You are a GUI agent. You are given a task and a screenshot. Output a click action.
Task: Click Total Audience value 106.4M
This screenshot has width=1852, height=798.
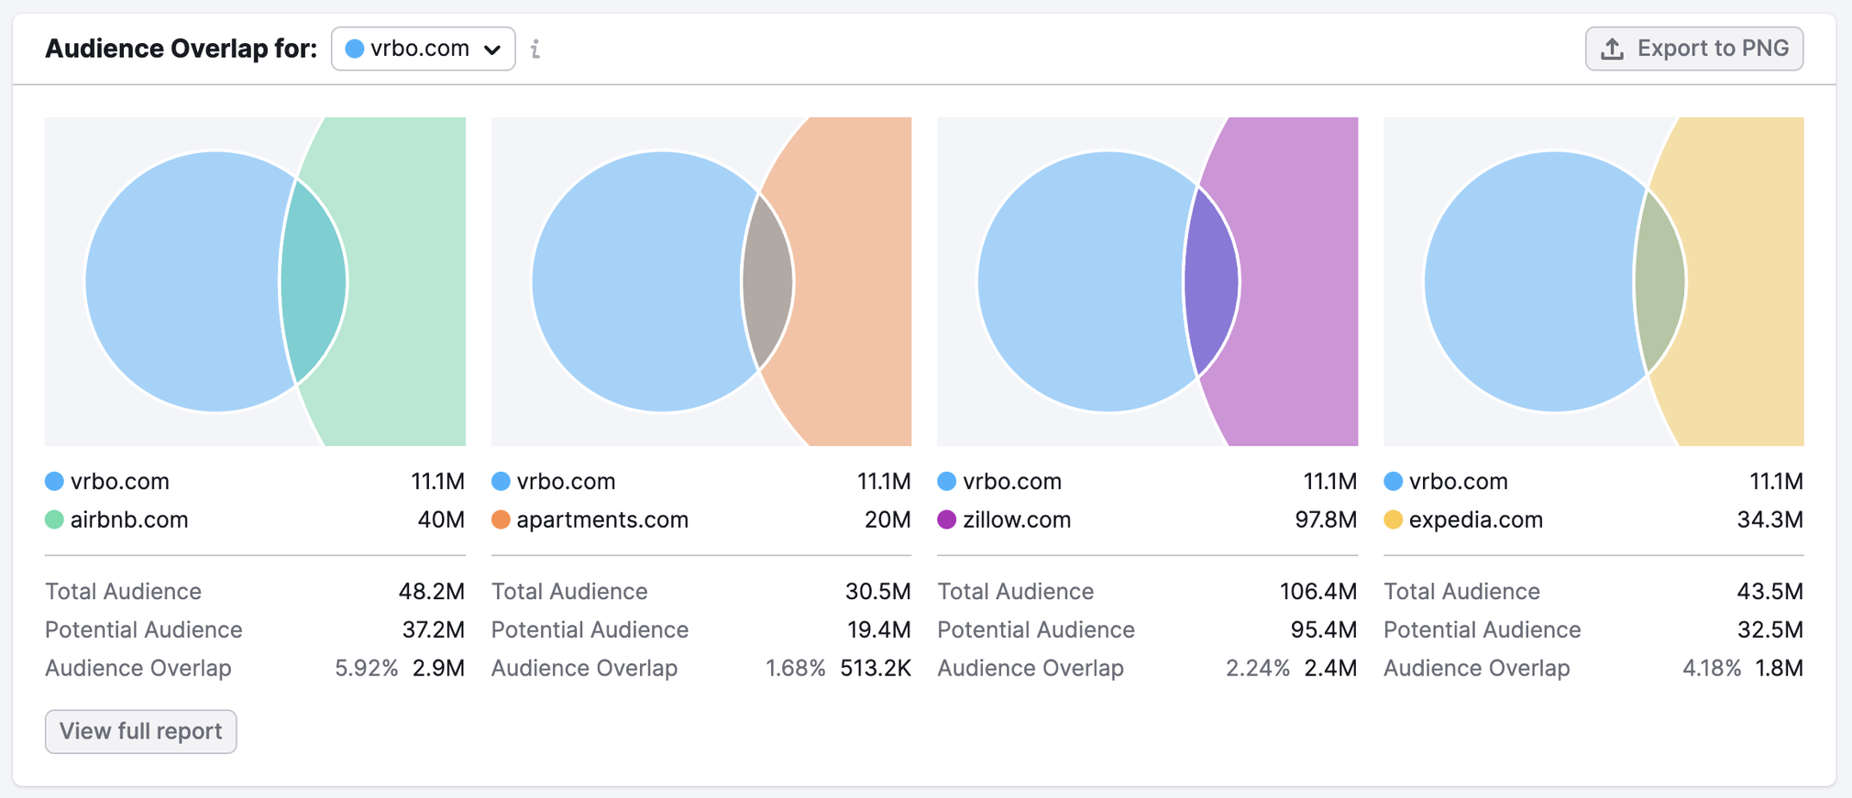pyautogui.click(x=1318, y=591)
